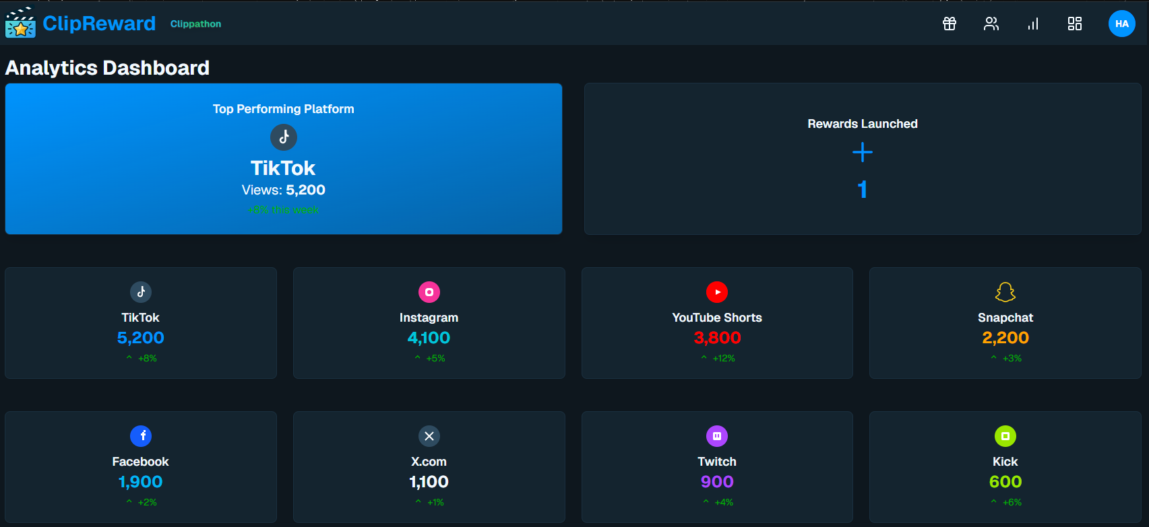The width and height of the screenshot is (1149, 527).
Task: Click the 2,200 value
Action: [x=1005, y=338]
